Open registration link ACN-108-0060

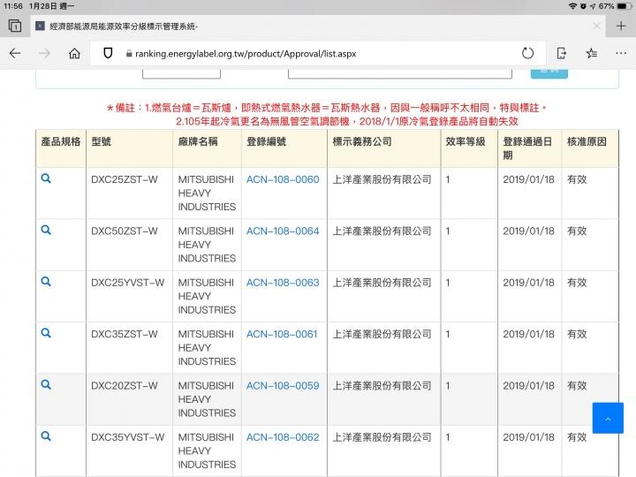pyautogui.click(x=283, y=179)
